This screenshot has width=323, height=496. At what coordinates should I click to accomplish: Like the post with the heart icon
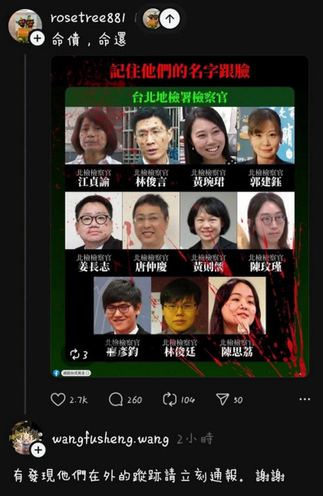coord(58,400)
